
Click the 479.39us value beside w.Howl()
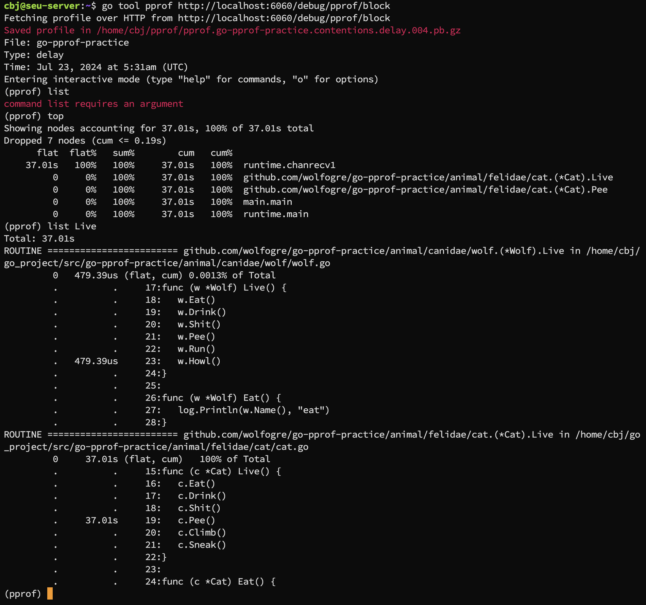96,361
